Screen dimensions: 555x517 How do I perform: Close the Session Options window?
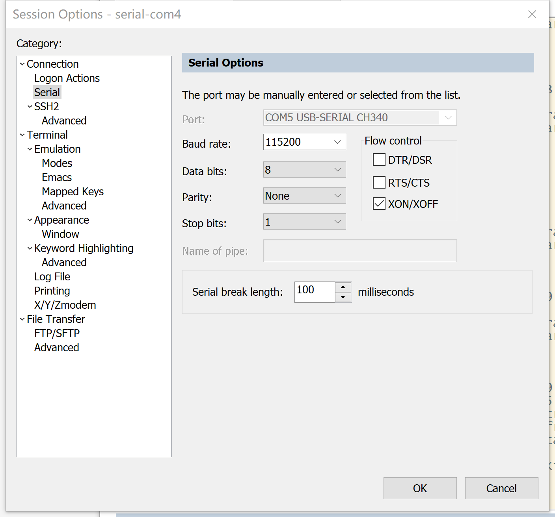(532, 14)
